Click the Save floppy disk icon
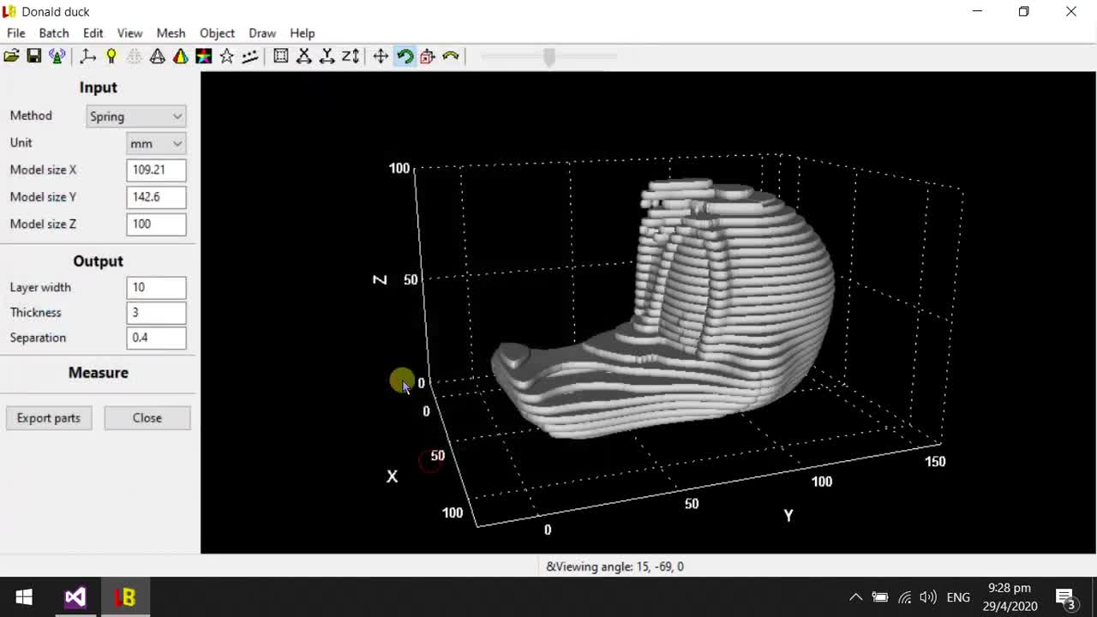The width and height of the screenshot is (1097, 617). [34, 57]
